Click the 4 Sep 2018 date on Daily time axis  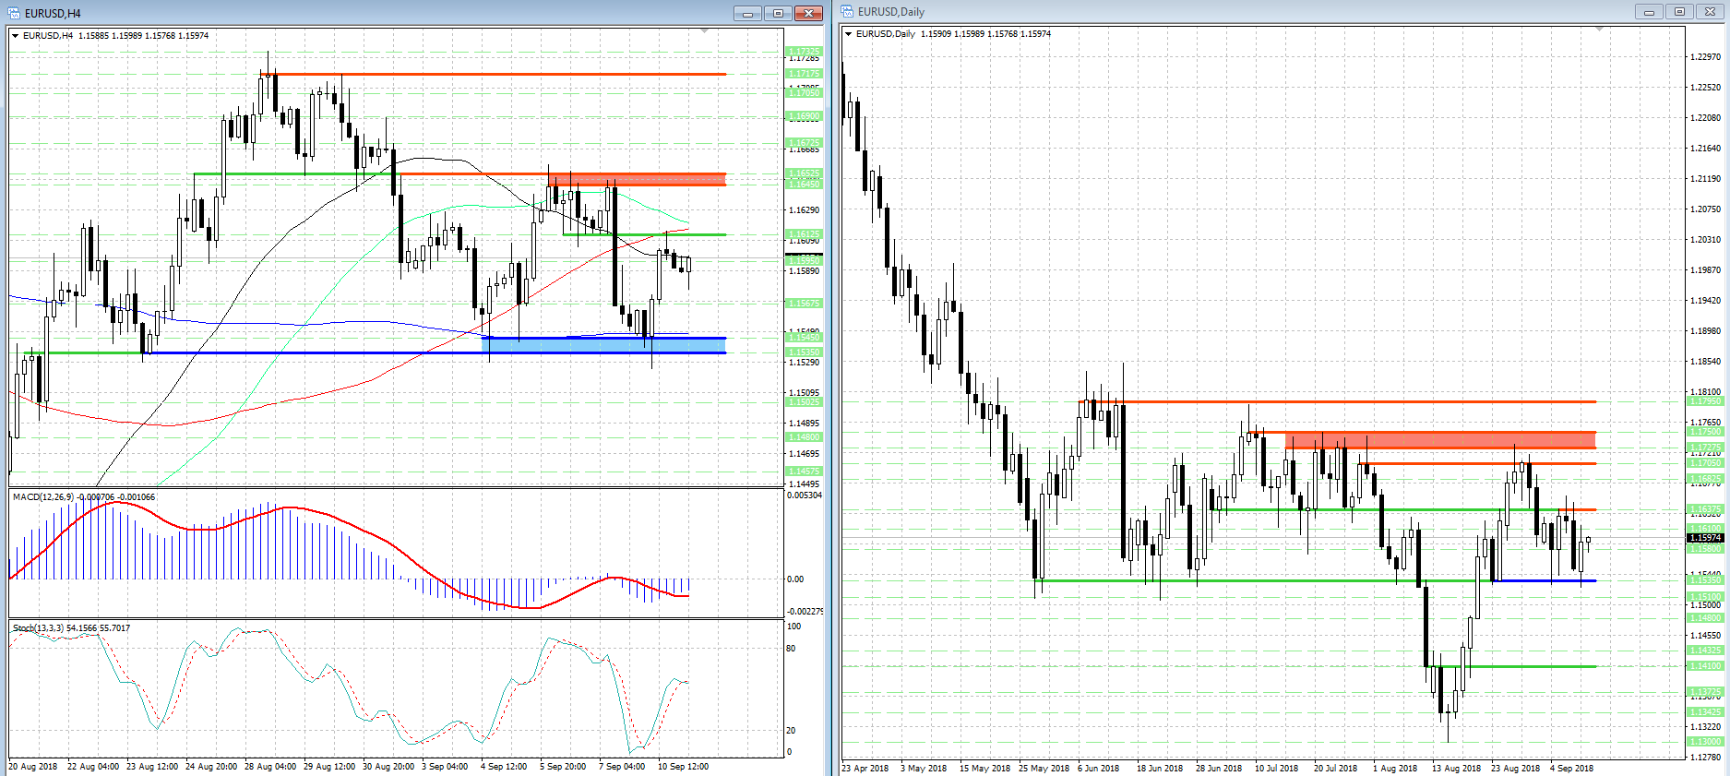[x=1571, y=769]
